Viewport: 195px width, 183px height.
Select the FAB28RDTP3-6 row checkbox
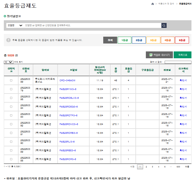11,115
